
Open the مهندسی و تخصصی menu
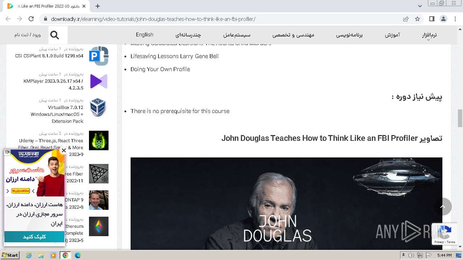point(293,35)
